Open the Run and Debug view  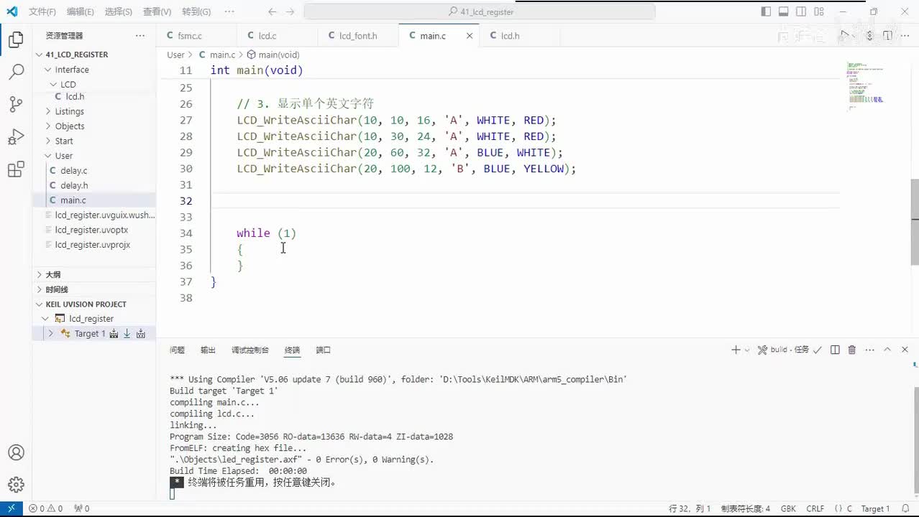[16, 137]
